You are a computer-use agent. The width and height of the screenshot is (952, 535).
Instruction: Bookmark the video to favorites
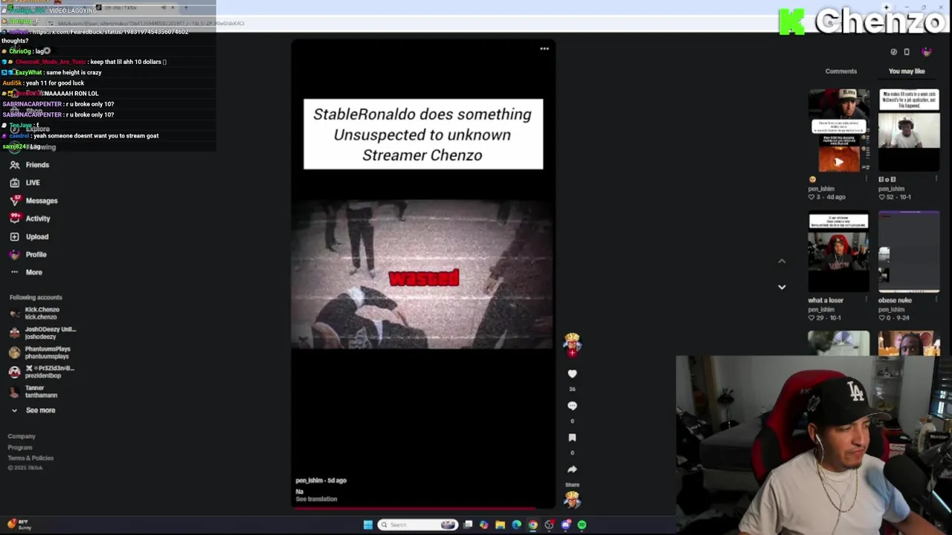click(572, 438)
